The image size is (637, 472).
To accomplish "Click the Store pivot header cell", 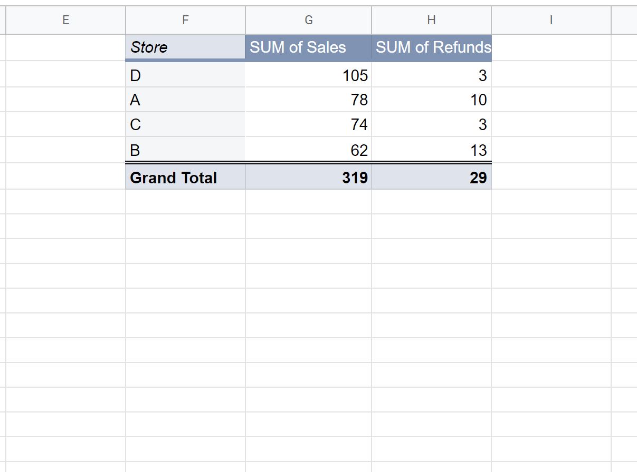I will tap(185, 47).
